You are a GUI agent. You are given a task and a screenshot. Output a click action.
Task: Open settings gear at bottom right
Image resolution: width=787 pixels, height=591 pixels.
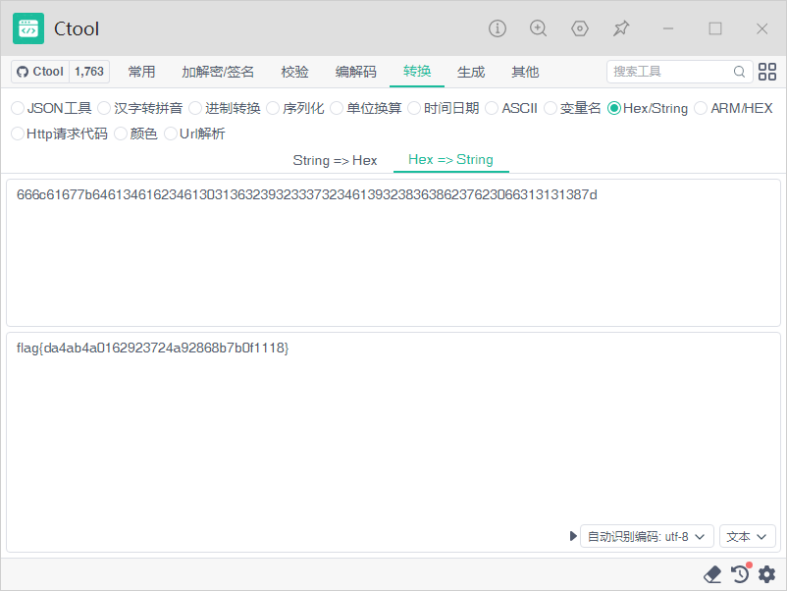coord(766,574)
